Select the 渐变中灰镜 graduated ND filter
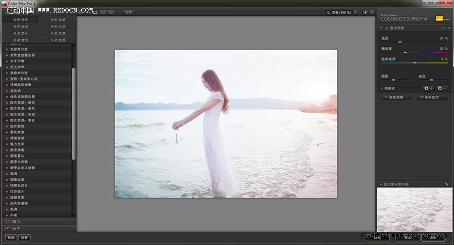This screenshot has height=245, width=454. (x=37, y=162)
